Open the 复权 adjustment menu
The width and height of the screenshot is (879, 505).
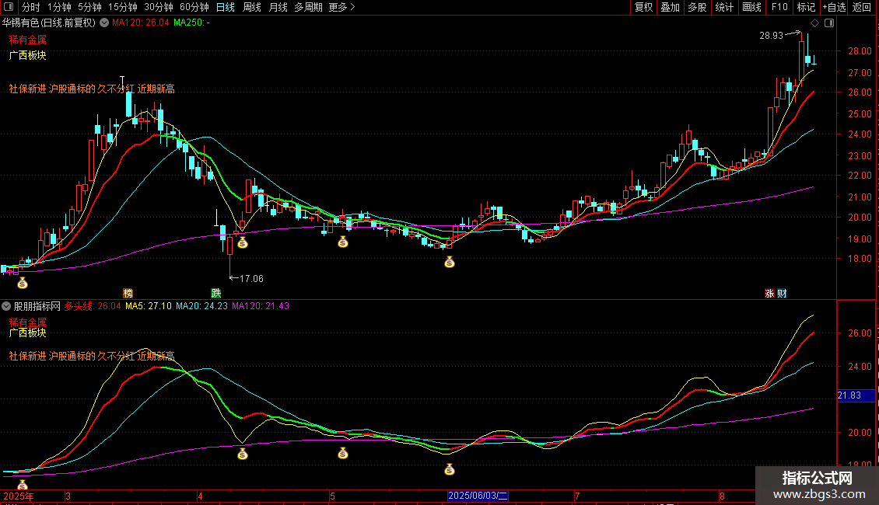(x=643, y=7)
